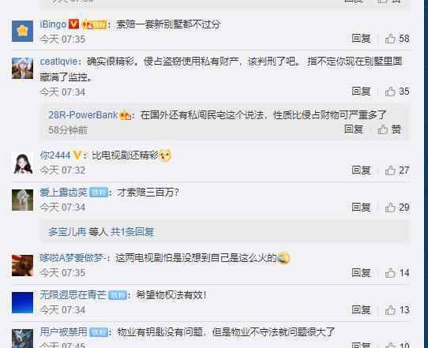Image resolution: width=428 pixels, height=348 pixels.
Task: Click 哆啦A梦要做梦's avatar image
Action: pos(23,265)
